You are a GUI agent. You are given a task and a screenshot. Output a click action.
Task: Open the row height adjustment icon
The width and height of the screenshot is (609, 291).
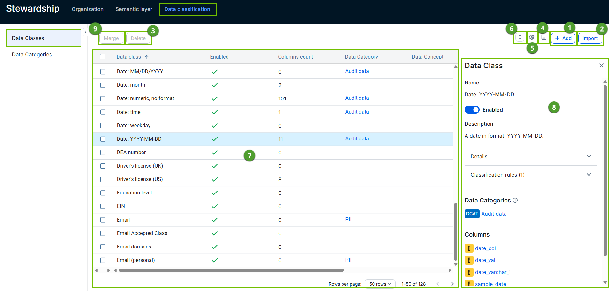520,37
